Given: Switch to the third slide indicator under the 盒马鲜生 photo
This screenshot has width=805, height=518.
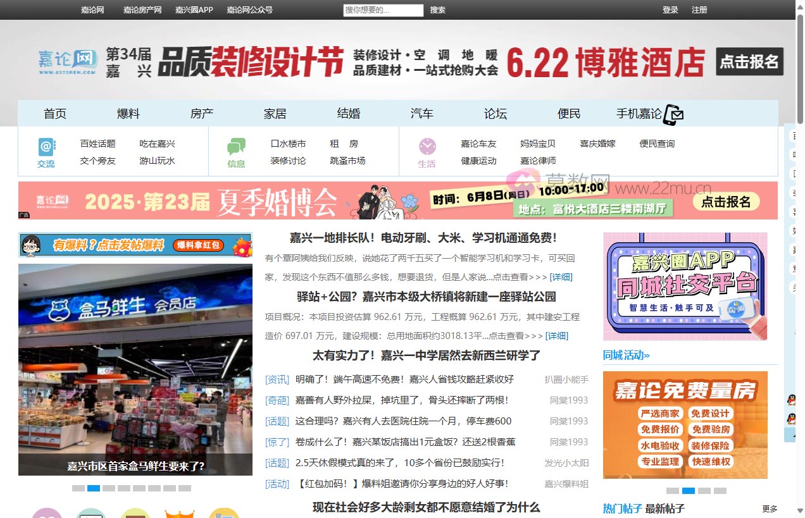Looking at the screenshot, I should point(109,488).
